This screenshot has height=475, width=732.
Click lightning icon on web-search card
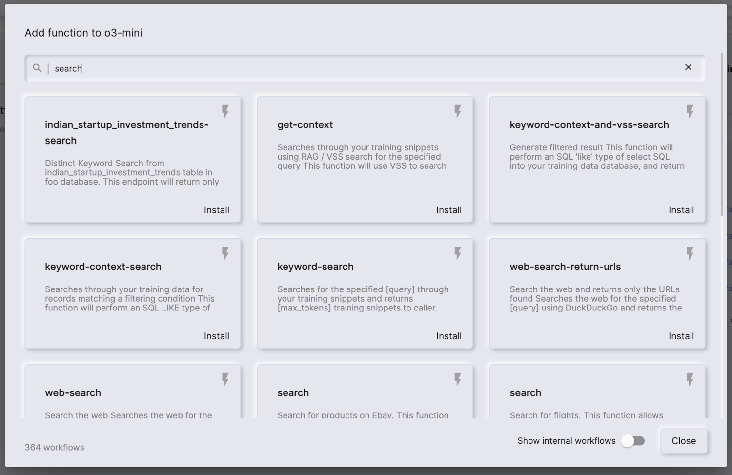pyautogui.click(x=225, y=379)
